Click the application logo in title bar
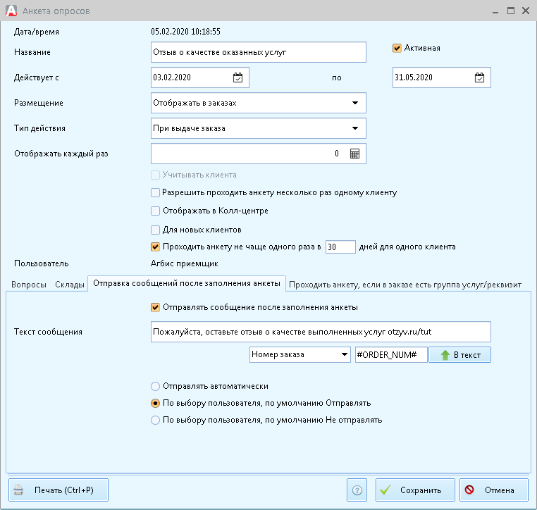This screenshot has width=537, height=510. (x=11, y=11)
